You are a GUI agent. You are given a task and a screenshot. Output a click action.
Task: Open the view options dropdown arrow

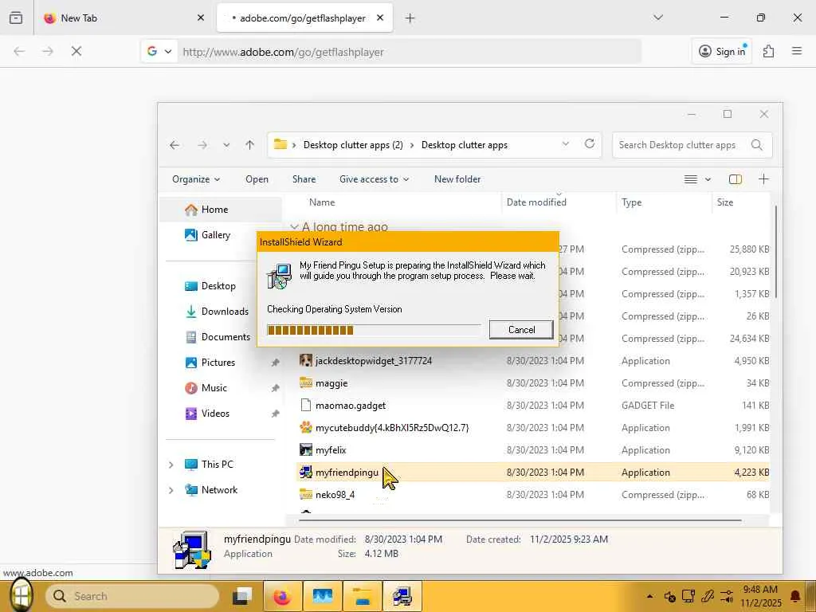click(708, 179)
